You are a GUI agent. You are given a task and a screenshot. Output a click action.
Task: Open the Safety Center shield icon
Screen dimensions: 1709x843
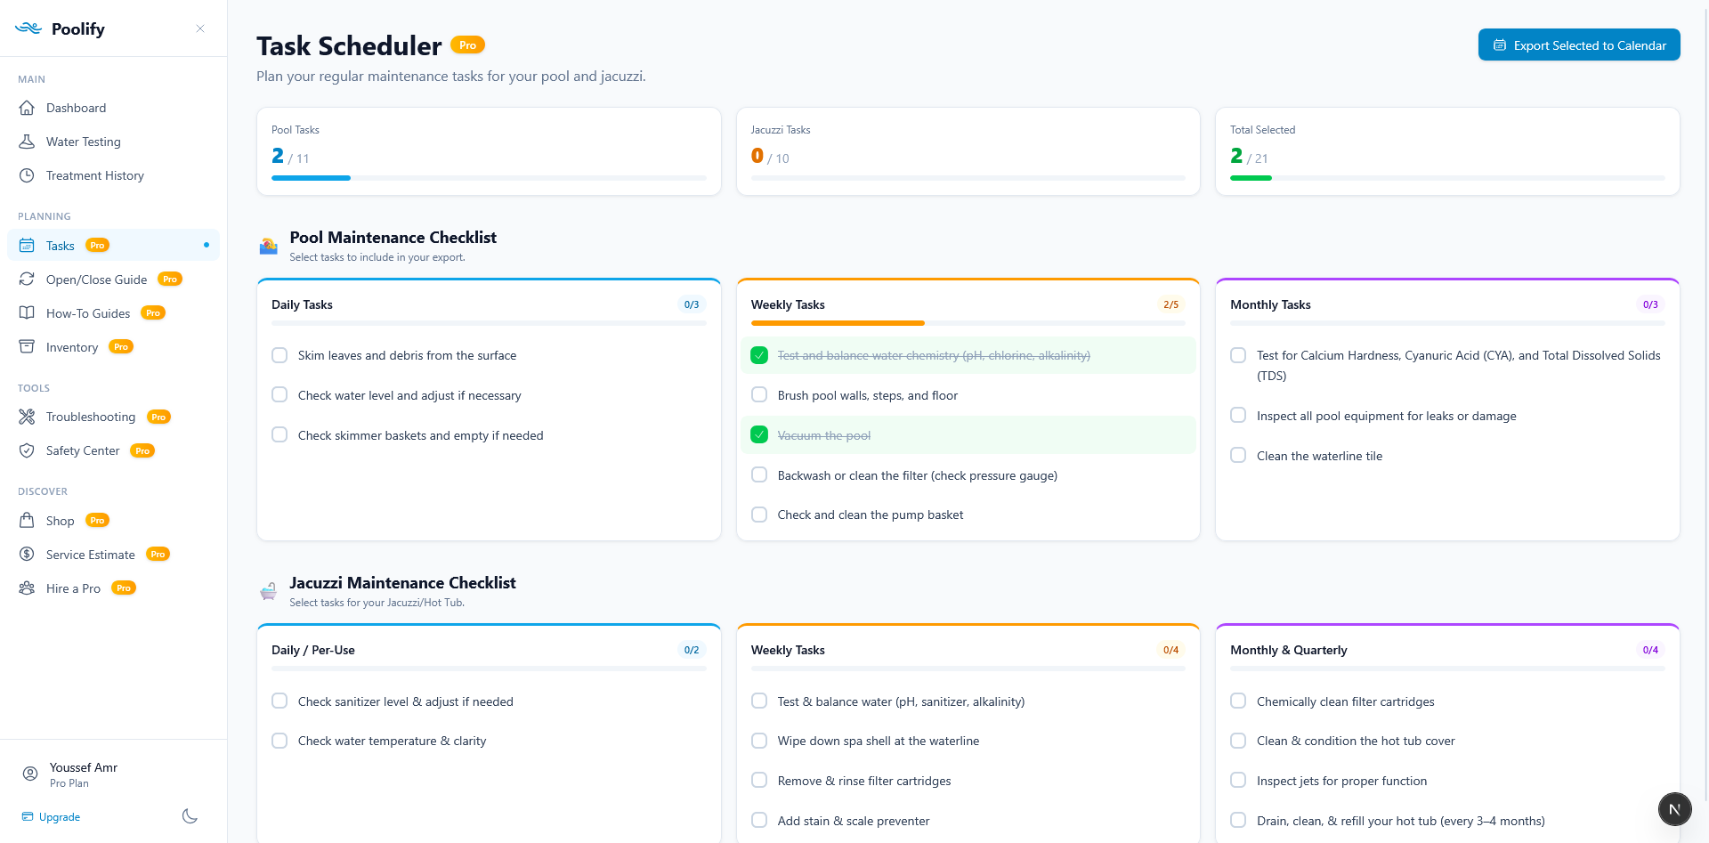(28, 450)
